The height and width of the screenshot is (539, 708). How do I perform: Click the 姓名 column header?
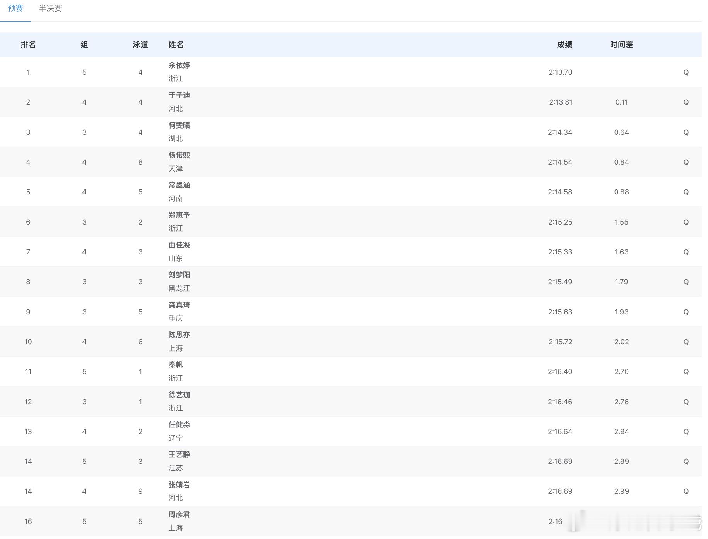[176, 45]
